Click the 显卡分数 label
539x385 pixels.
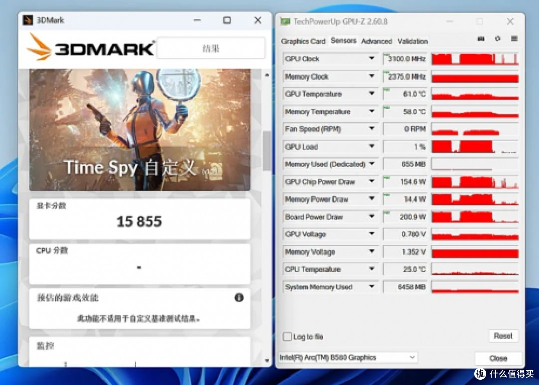pyautogui.click(x=51, y=206)
